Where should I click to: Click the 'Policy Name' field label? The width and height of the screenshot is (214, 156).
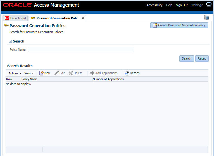tap(18, 49)
